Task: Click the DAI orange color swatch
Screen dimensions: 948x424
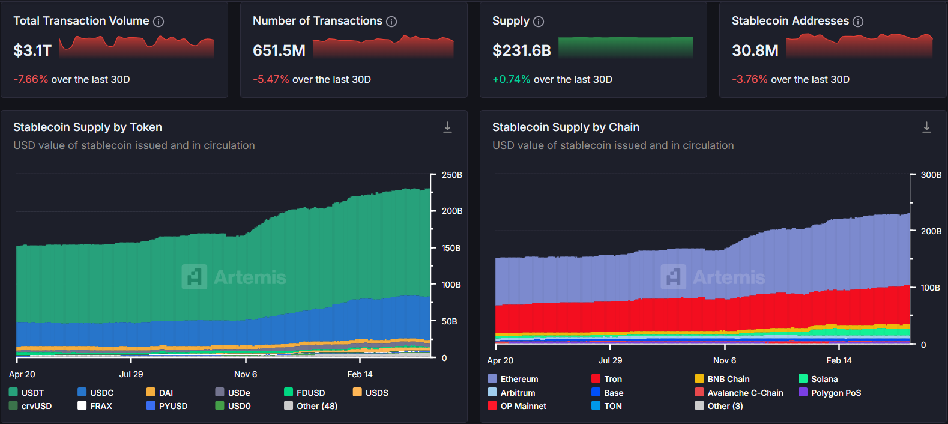Action: (151, 392)
